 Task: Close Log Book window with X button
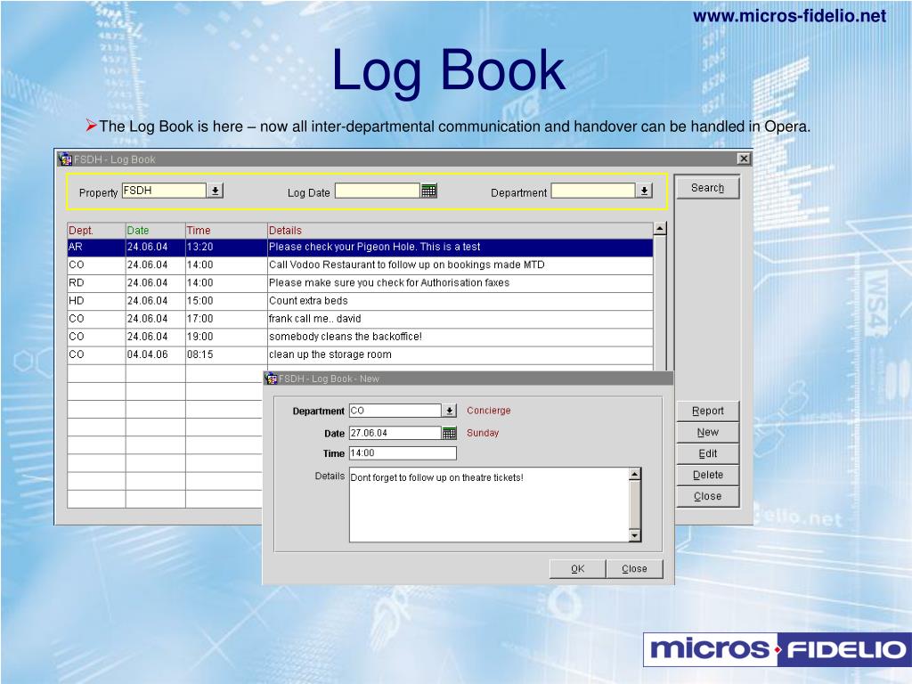click(x=744, y=159)
